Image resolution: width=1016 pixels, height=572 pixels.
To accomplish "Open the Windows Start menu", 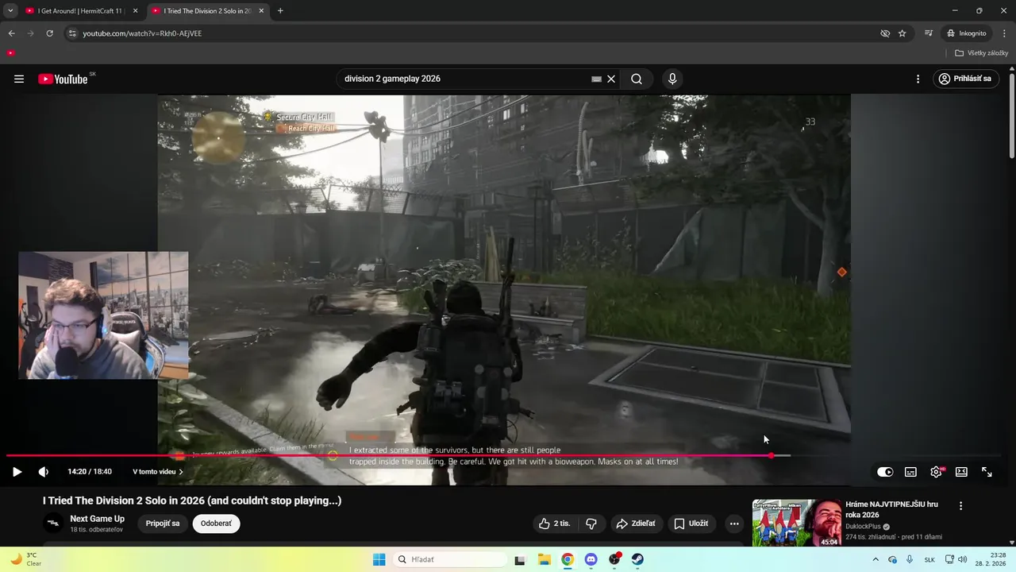I will pyautogui.click(x=379, y=559).
